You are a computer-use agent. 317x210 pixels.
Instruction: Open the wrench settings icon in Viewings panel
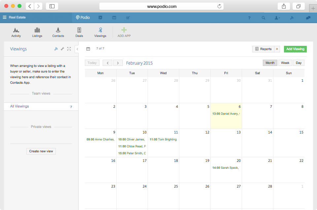pyautogui.click(x=62, y=49)
